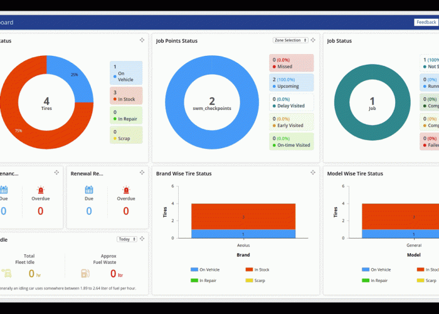Image resolution: width=439 pixels, height=314 pixels.
Task: Click the move icon on Tire Status widget
Action: [142, 40]
